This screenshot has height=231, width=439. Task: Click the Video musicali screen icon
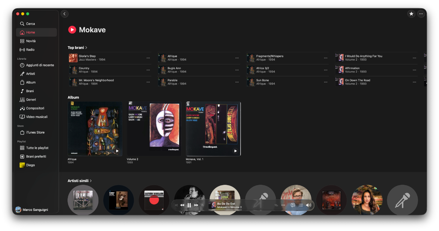click(22, 117)
